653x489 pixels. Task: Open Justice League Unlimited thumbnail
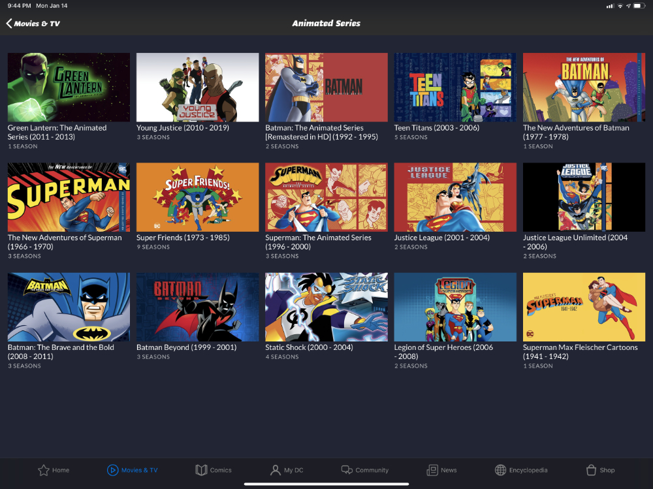584,197
